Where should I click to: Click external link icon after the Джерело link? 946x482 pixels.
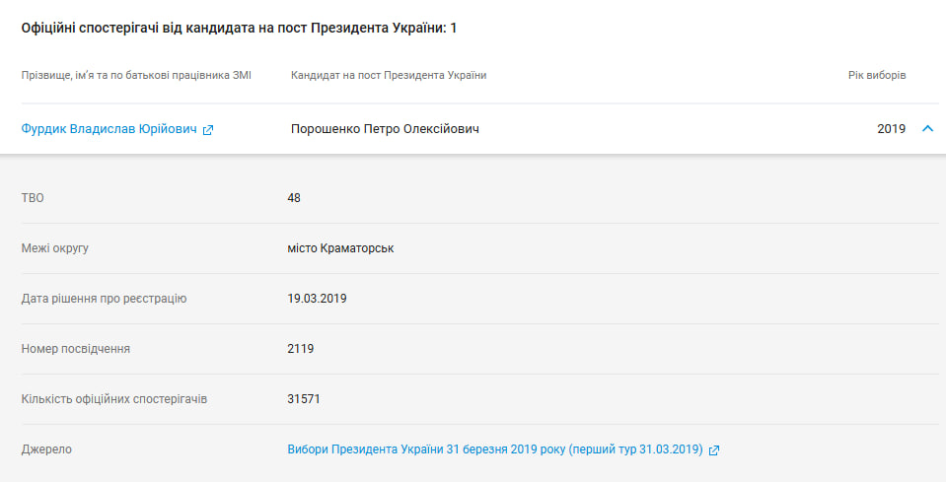tap(714, 450)
